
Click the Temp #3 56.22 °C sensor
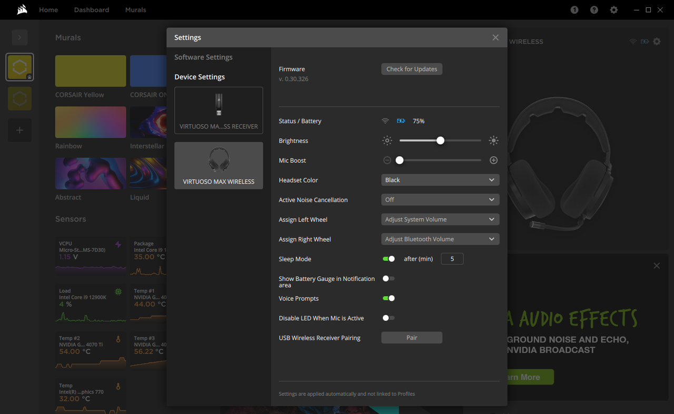coord(148,350)
